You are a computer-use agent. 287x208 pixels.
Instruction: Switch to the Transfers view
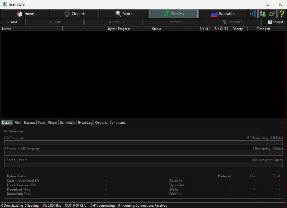pyautogui.click(x=173, y=14)
